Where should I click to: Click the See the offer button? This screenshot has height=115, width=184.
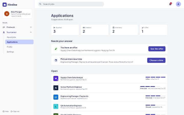(x=157, y=49)
